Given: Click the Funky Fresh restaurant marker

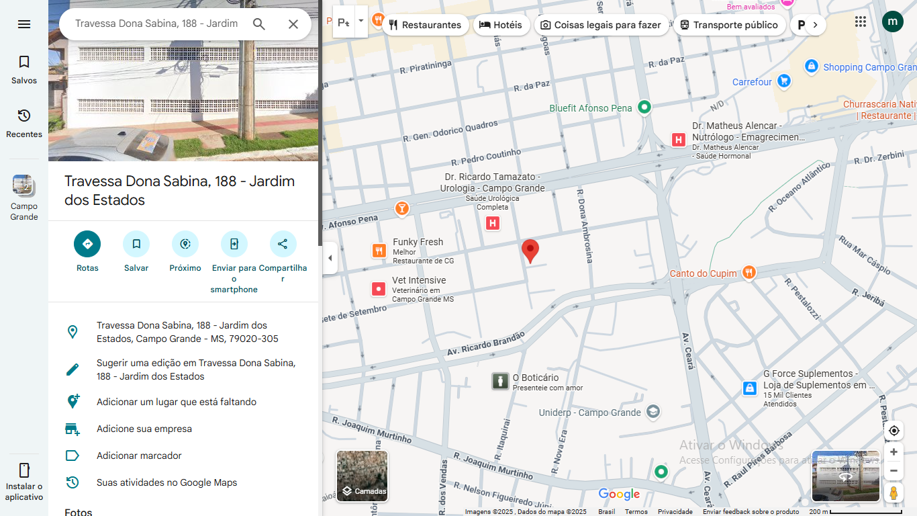Looking at the screenshot, I should [x=379, y=251].
